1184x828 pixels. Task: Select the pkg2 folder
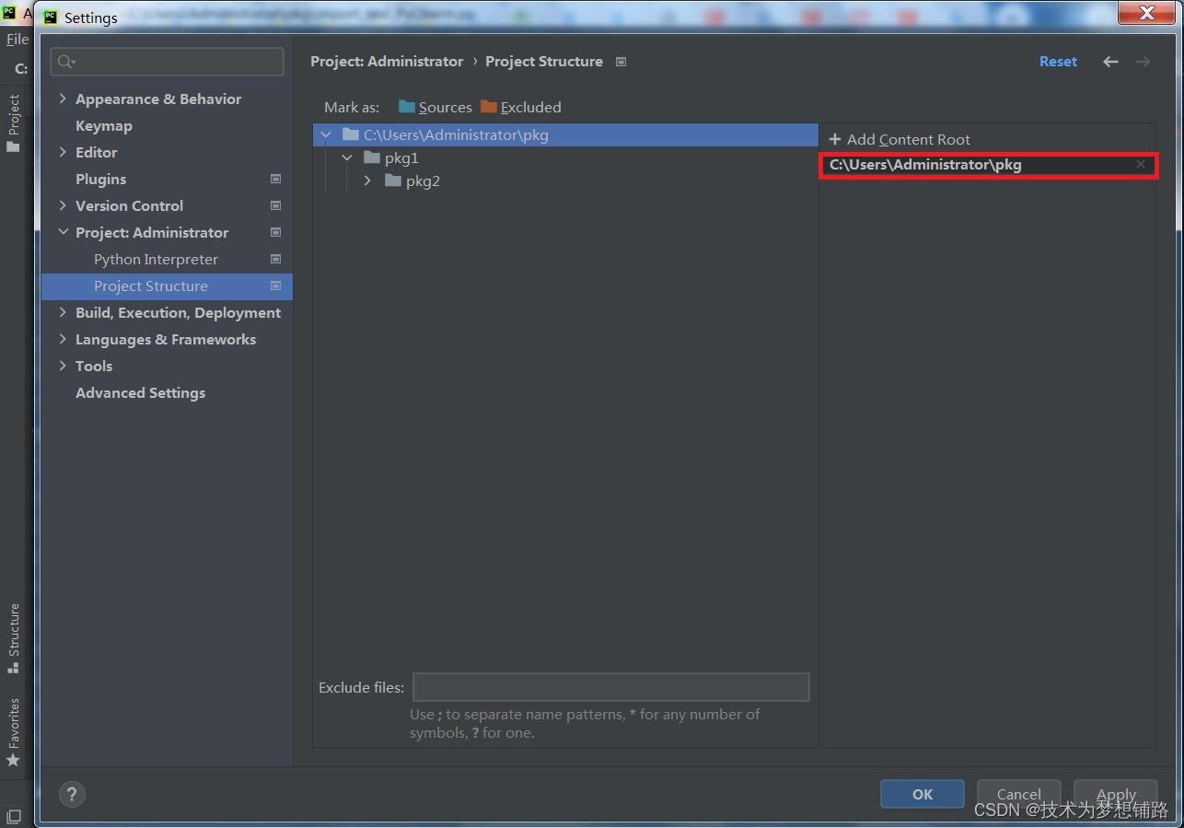pos(422,181)
